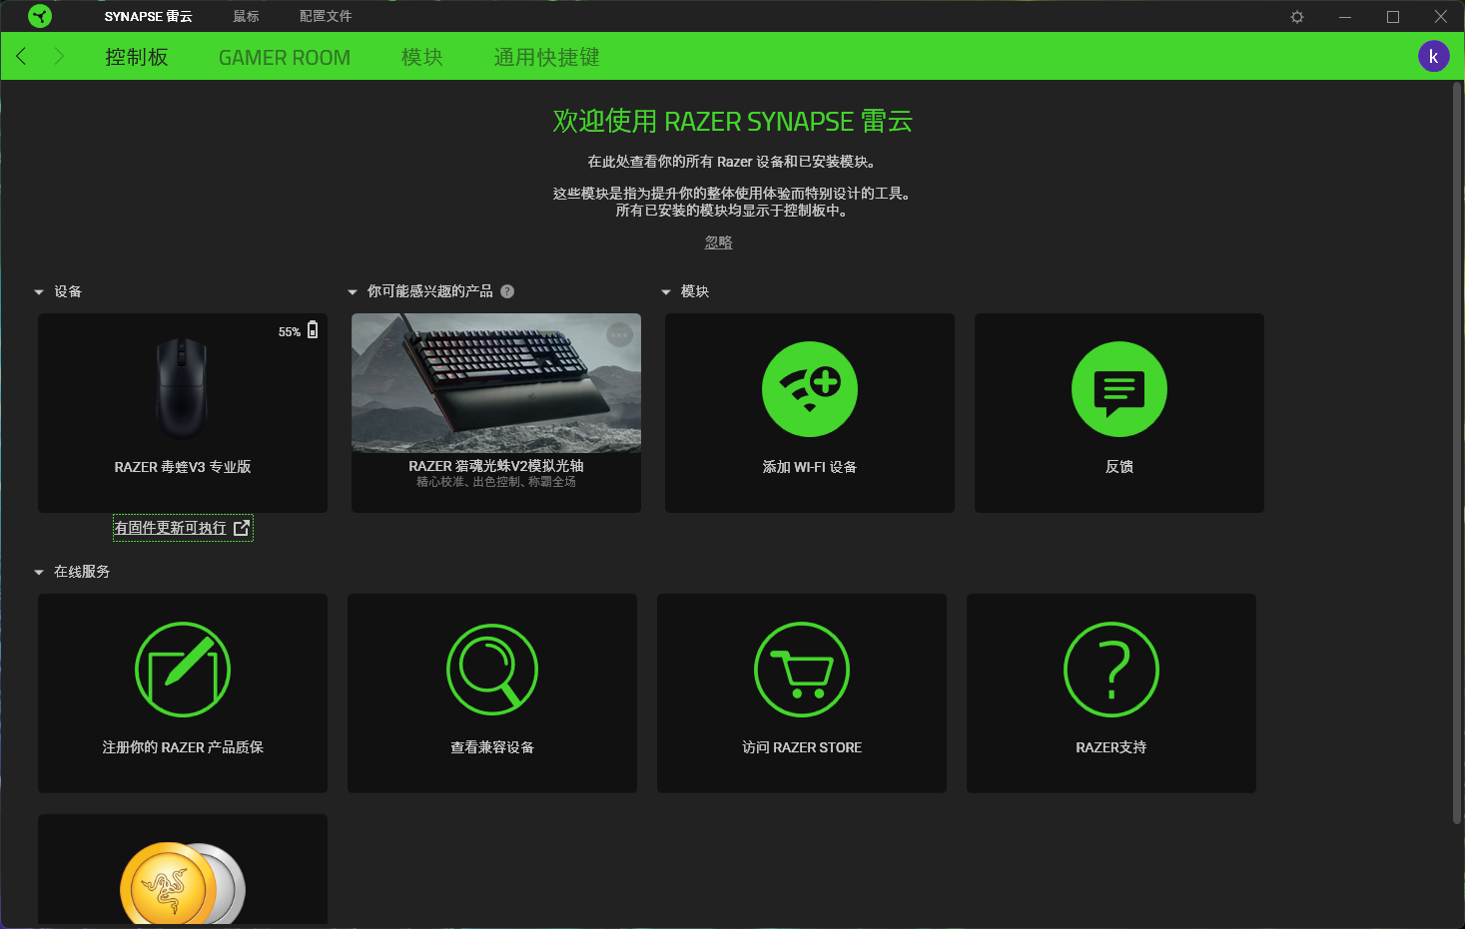The height and width of the screenshot is (929, 1465).
Task: Click the 添加 WI-FI 设备 label
Action: click(x=810, y=467)
